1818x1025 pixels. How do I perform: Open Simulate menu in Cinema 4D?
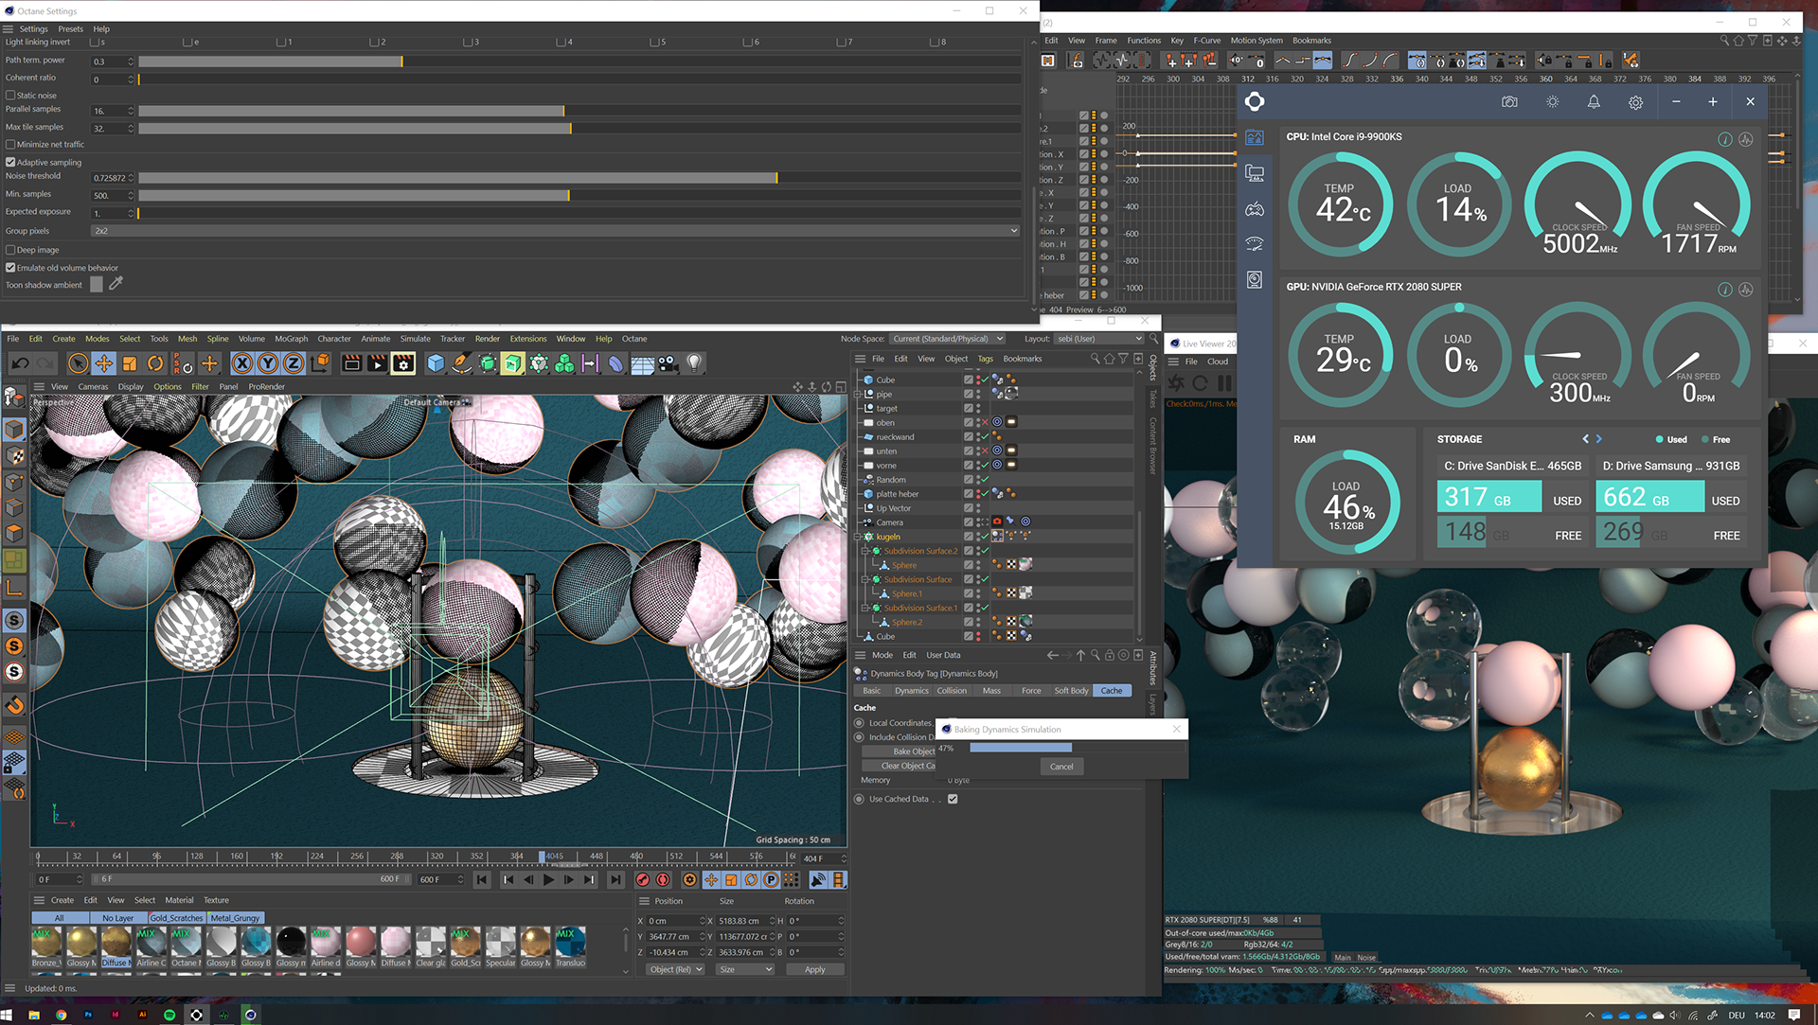coord(415,339)
